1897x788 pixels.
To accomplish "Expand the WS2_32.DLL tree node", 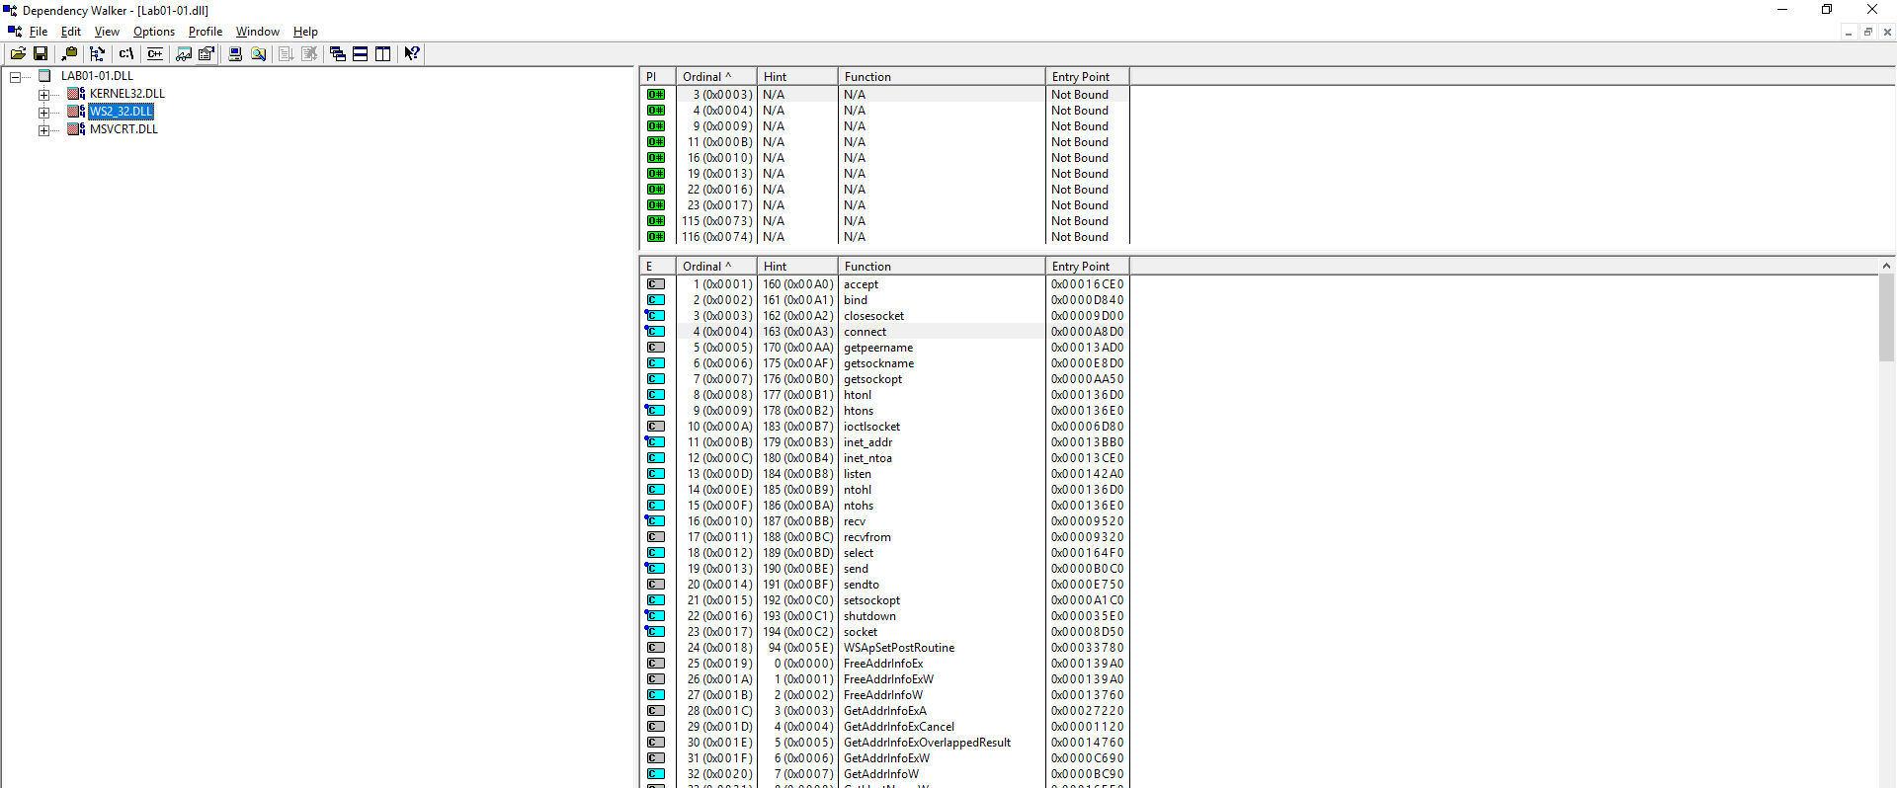I will click(43, 113).
